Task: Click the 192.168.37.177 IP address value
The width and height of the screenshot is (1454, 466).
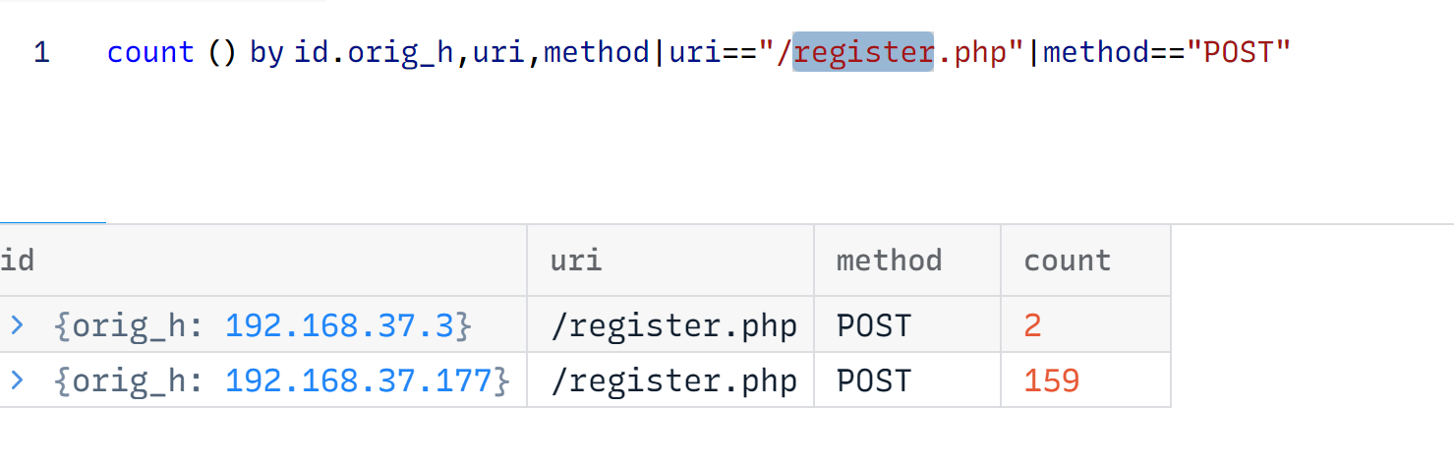Action: click(x=359, y=380)
